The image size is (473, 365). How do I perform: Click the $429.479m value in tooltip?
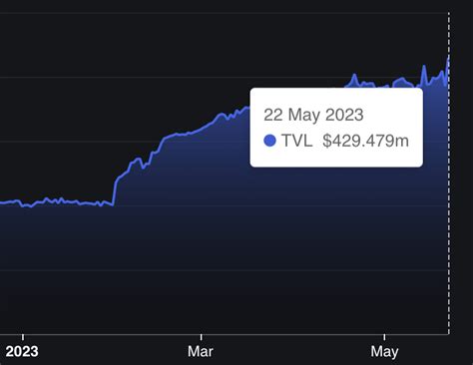(x=365, y=141)
